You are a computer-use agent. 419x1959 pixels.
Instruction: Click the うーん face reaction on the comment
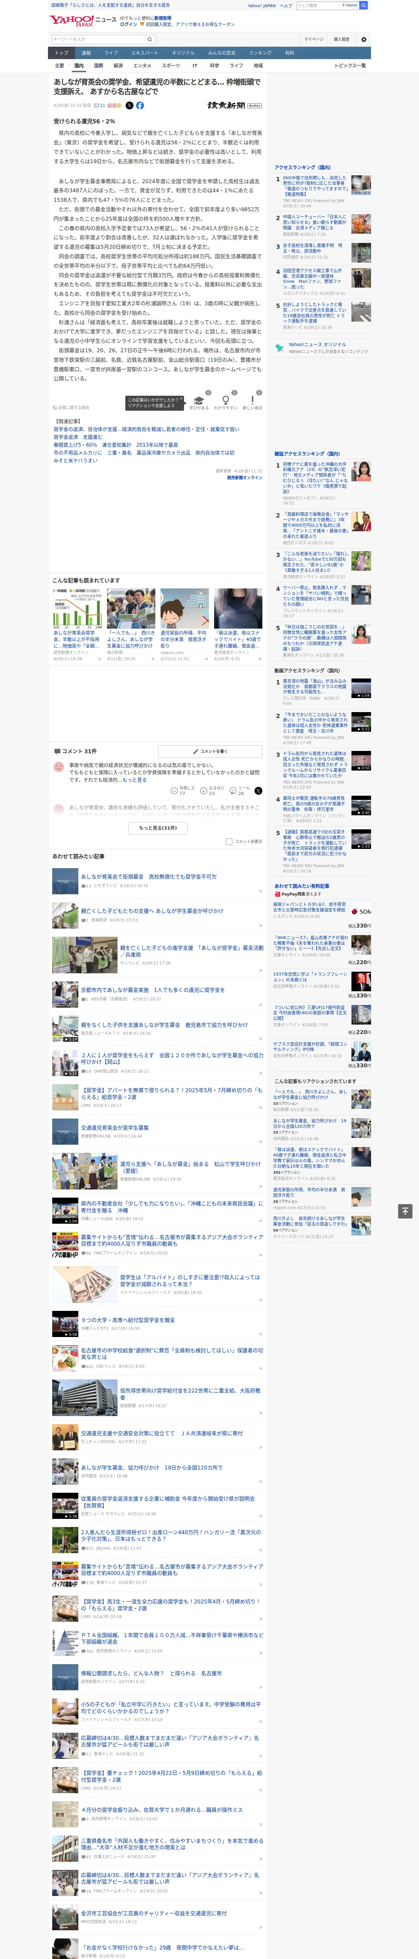click(233, 791)
